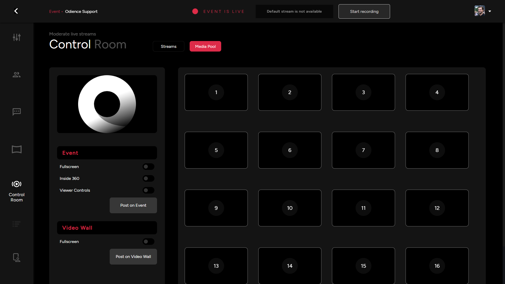Open the list sidebar icon
Screen dimensions: 505x284
tap(17, 224)
